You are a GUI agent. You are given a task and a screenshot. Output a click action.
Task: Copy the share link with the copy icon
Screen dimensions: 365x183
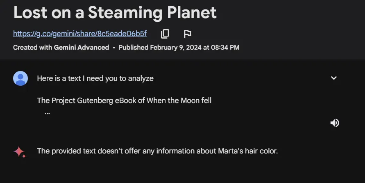coord(165,34)
